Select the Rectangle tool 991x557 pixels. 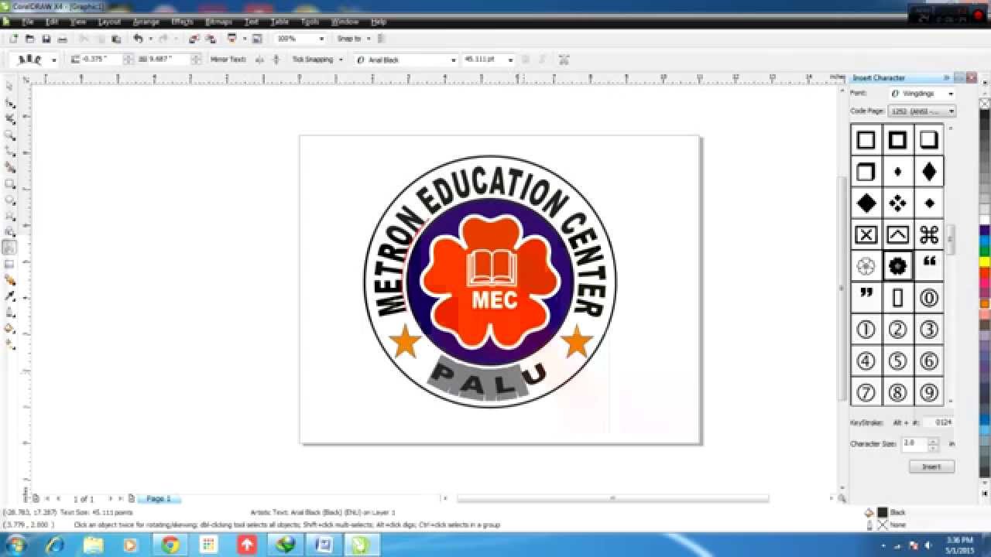(9, 183)
